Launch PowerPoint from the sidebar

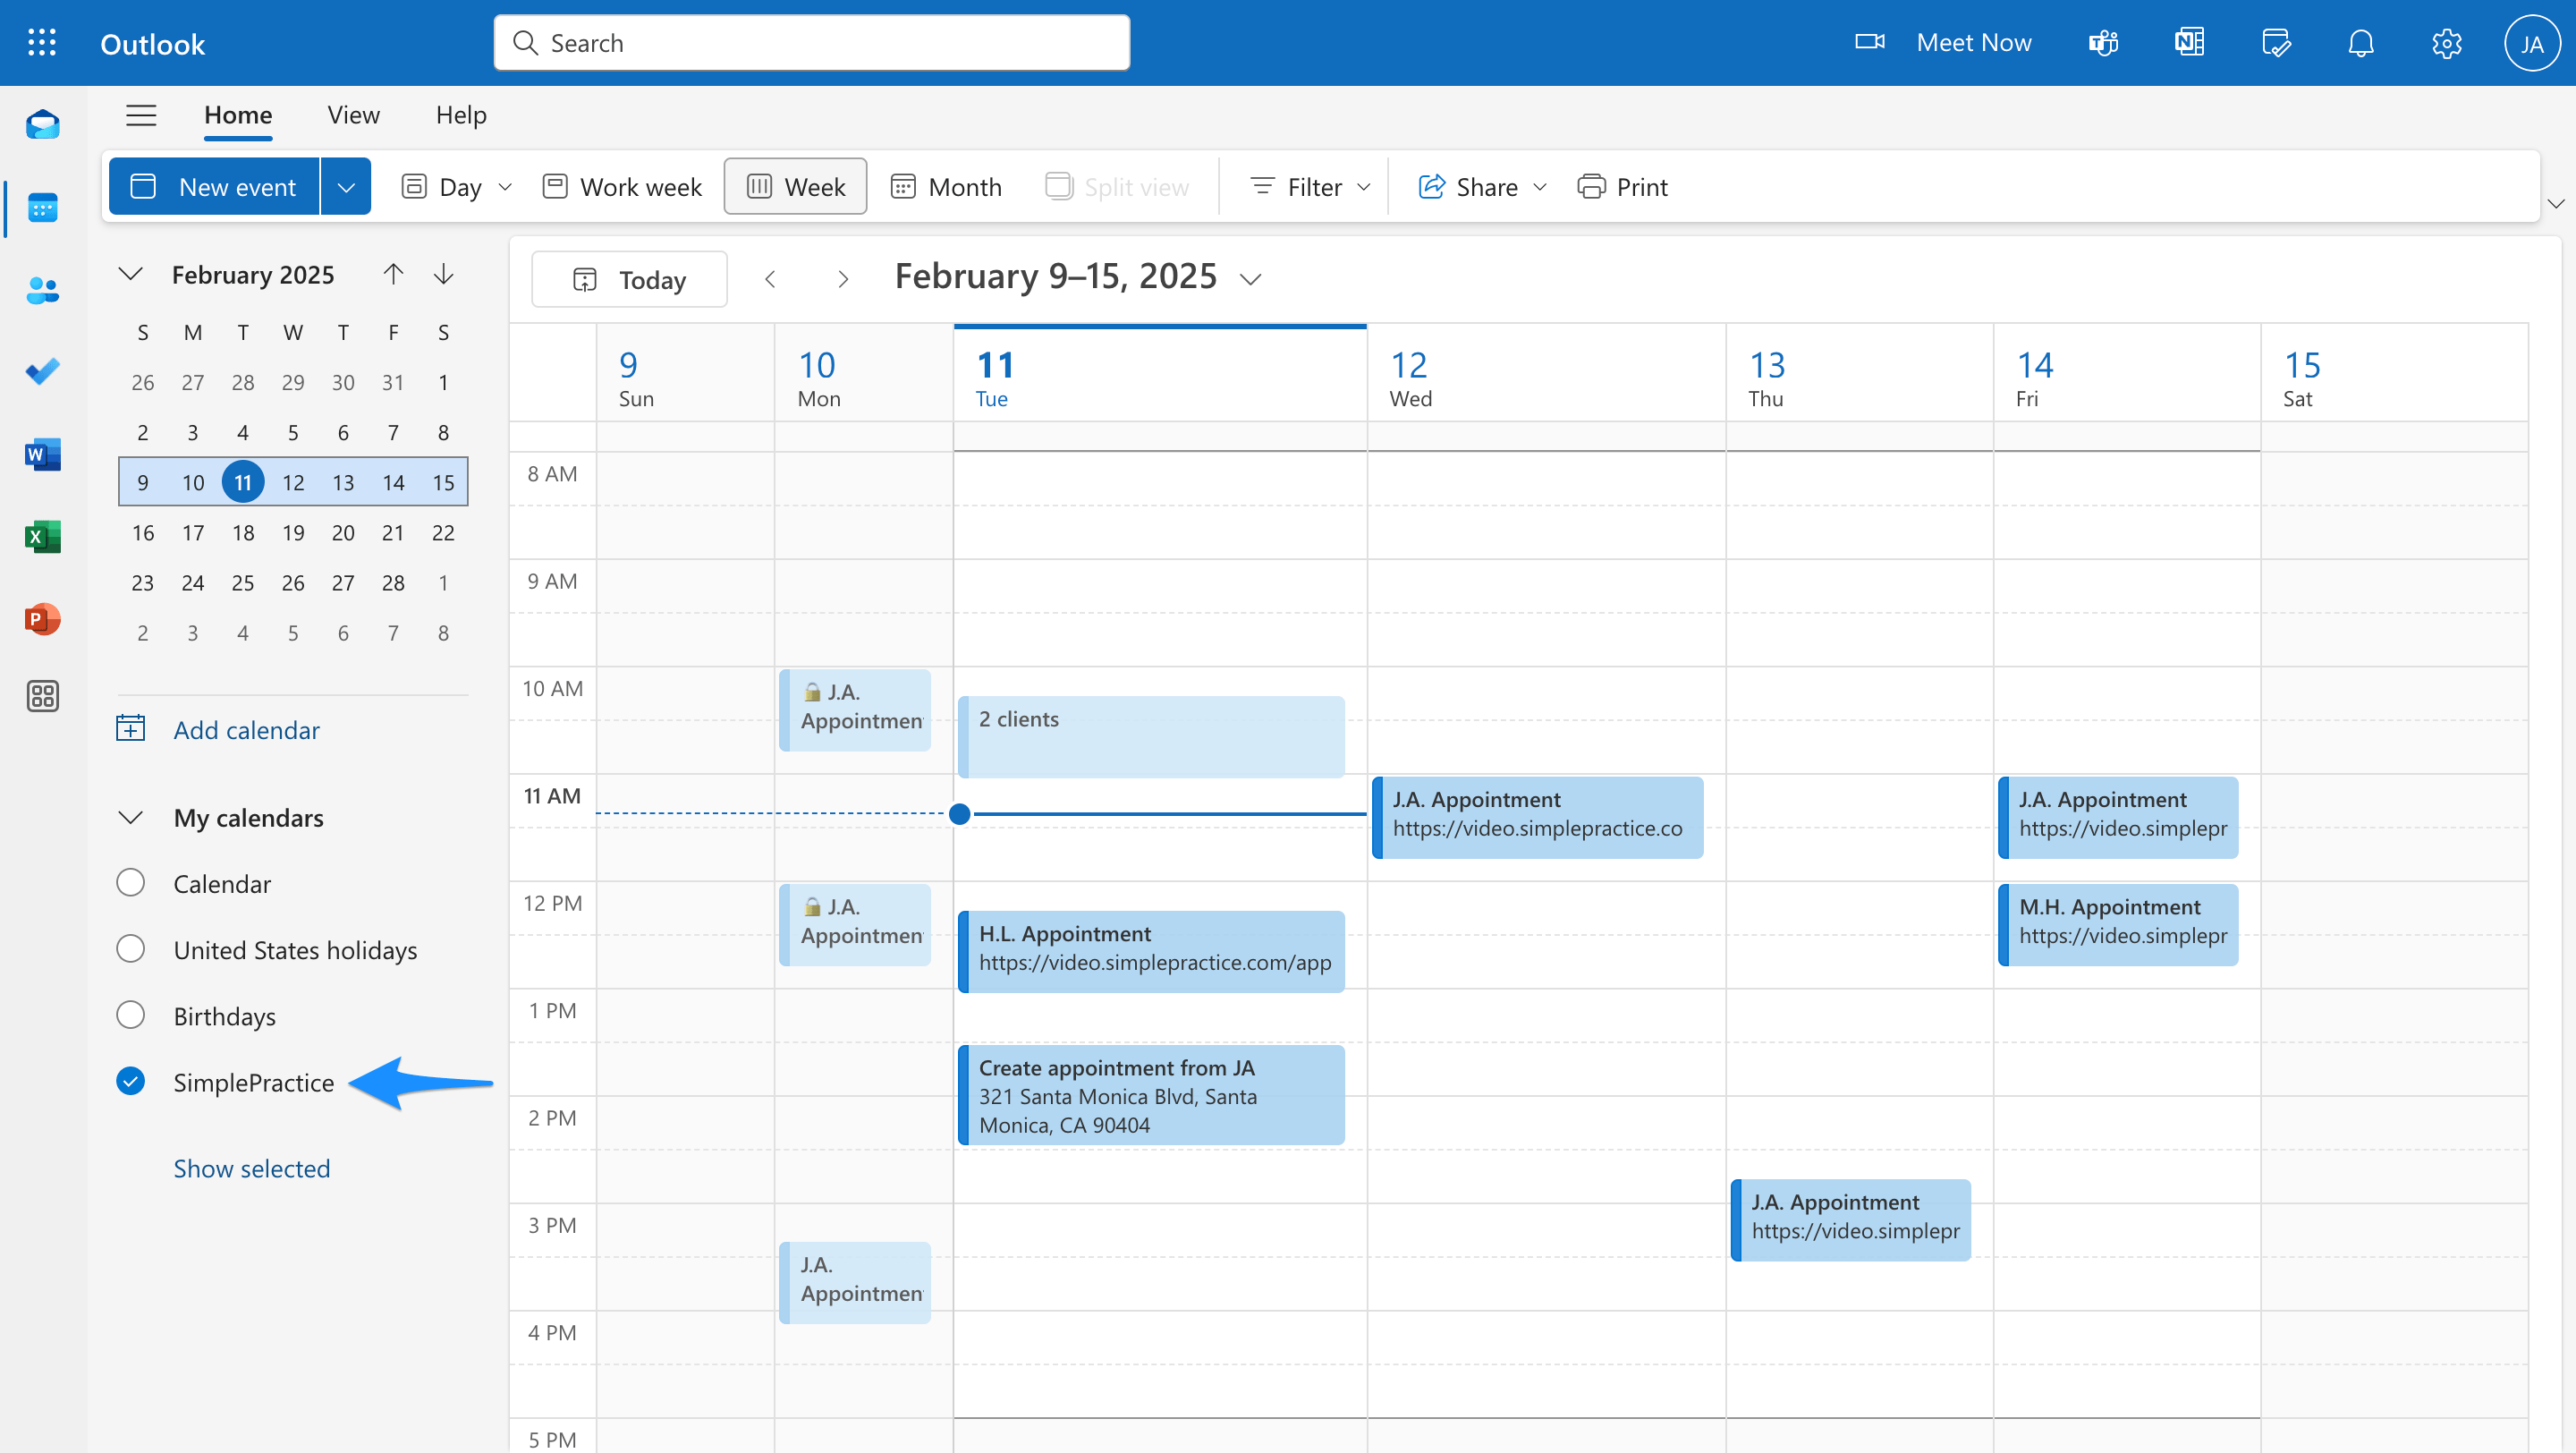click(42, 619)
